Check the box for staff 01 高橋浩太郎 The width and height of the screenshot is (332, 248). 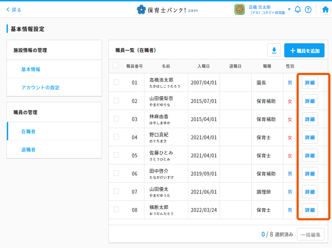pos(116,82)
